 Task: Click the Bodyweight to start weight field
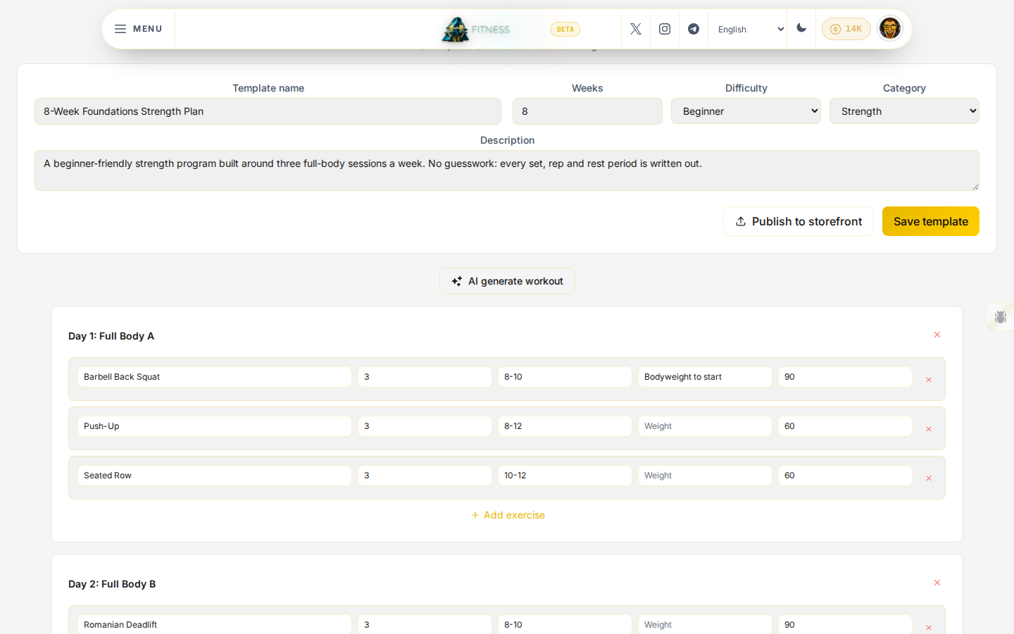705,377
